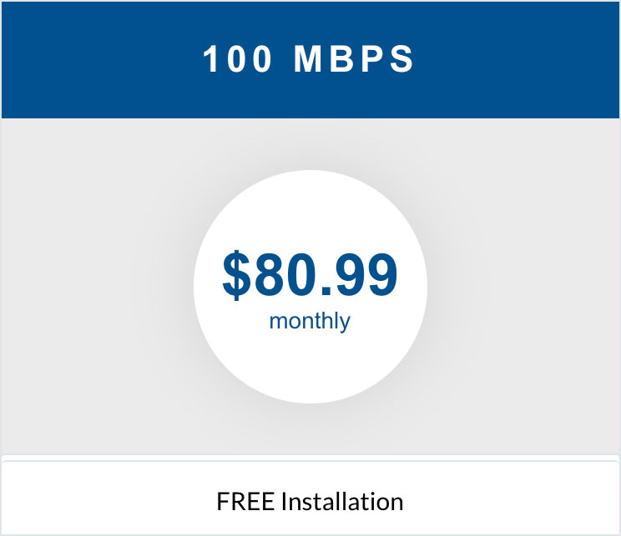Click the 100 MBPS plan heading
Image resolution: width=621 pixels, height=536 pixels.
click(x=308, y=59)
